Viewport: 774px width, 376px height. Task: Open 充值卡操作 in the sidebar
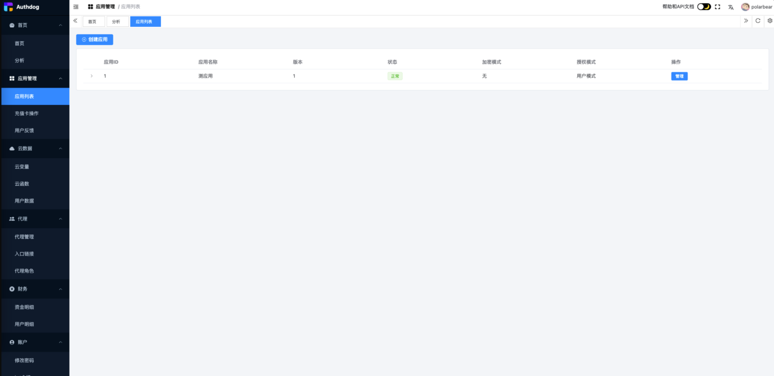[36, 113]
